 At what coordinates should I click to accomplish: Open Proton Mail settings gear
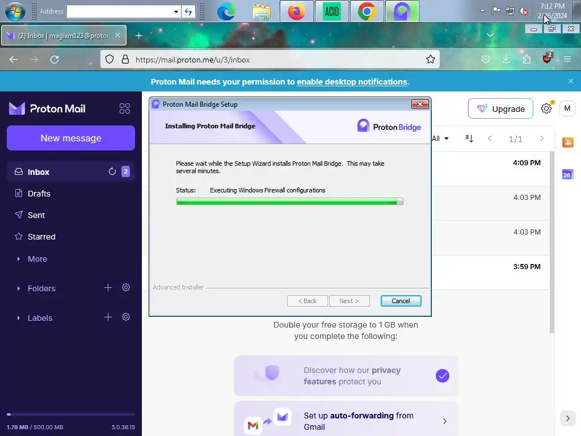[546, 108]
